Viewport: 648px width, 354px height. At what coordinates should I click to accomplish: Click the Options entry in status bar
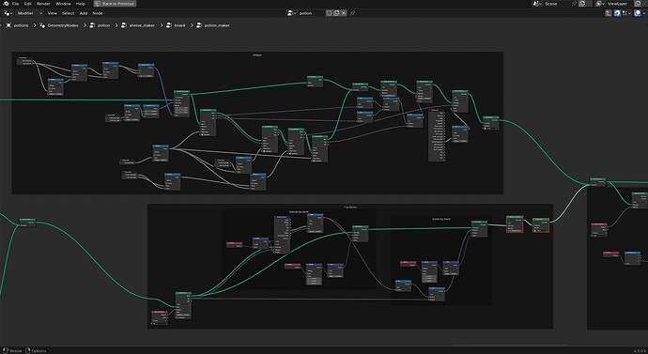pyautogui.click(x=36, y=350)
